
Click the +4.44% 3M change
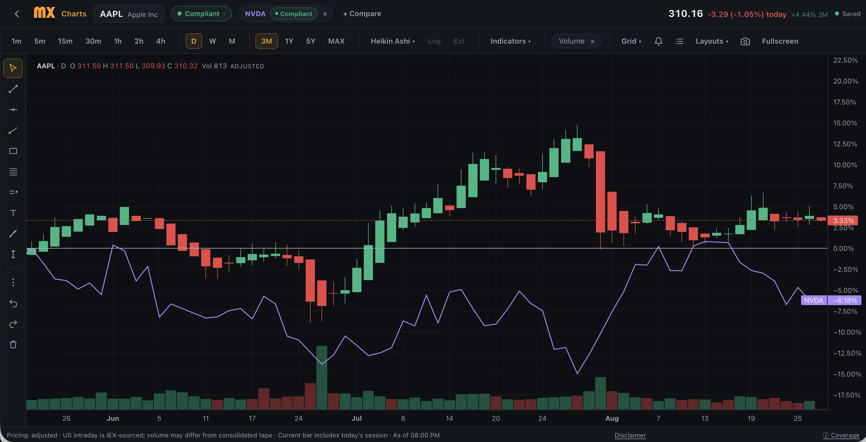(x=809, y=14)
